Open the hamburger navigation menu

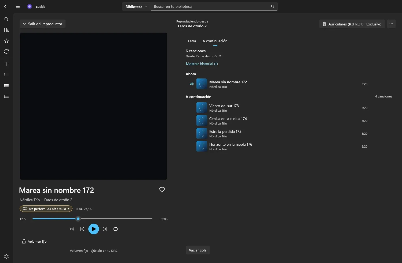pyautogui.click(x=18, y=6)
